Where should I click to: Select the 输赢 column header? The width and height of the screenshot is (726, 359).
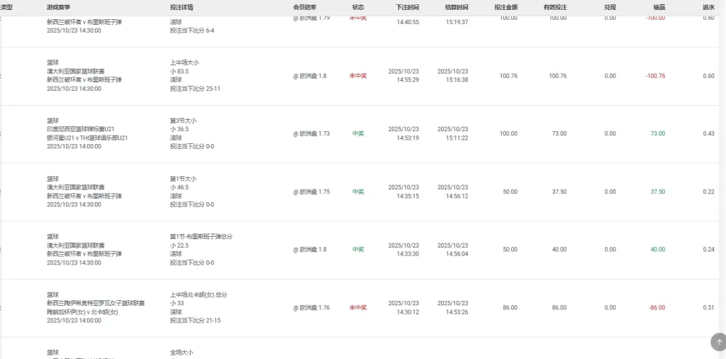click(x=659, y=6)
